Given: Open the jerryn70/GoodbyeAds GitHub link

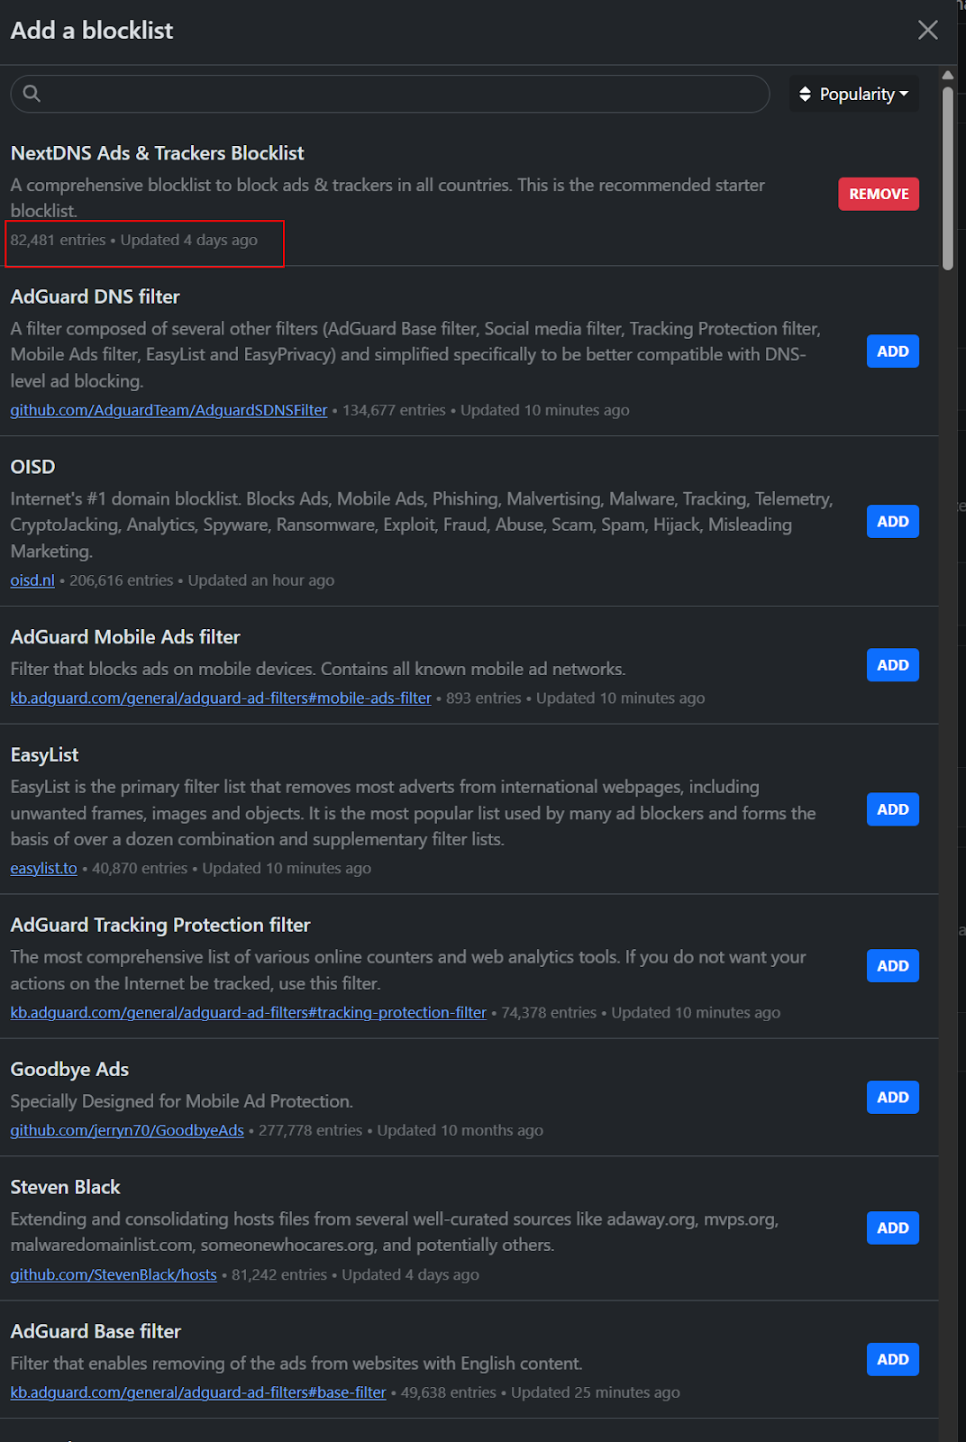Looking at the screenshot, I should pos(127,1130).
